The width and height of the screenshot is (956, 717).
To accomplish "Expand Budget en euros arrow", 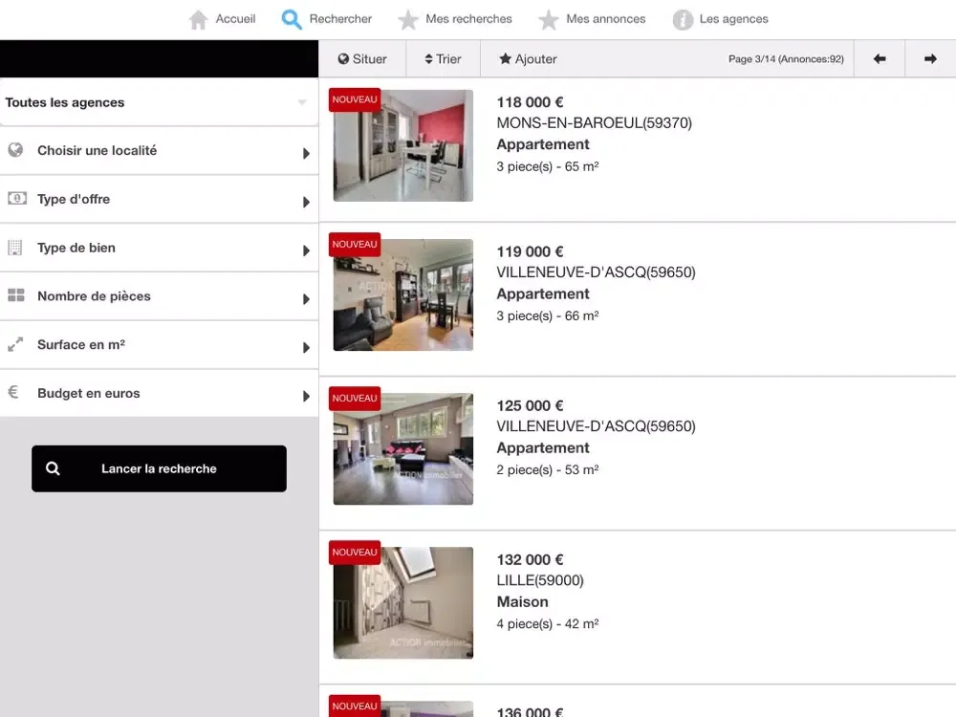I will click(306, 397).
